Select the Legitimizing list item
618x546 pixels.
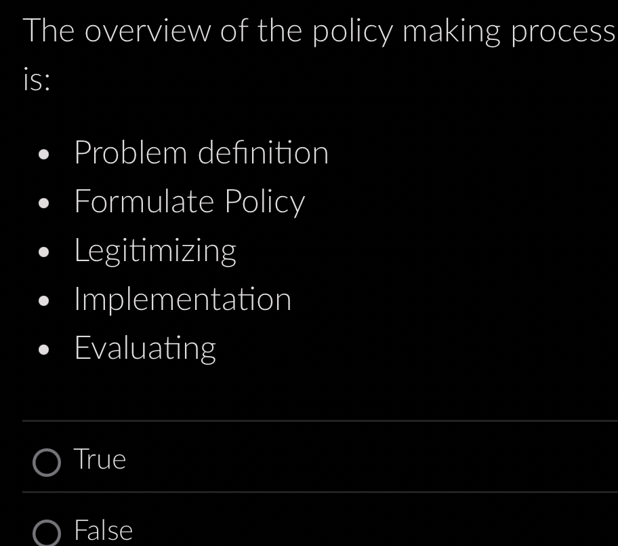pos(155,250)
